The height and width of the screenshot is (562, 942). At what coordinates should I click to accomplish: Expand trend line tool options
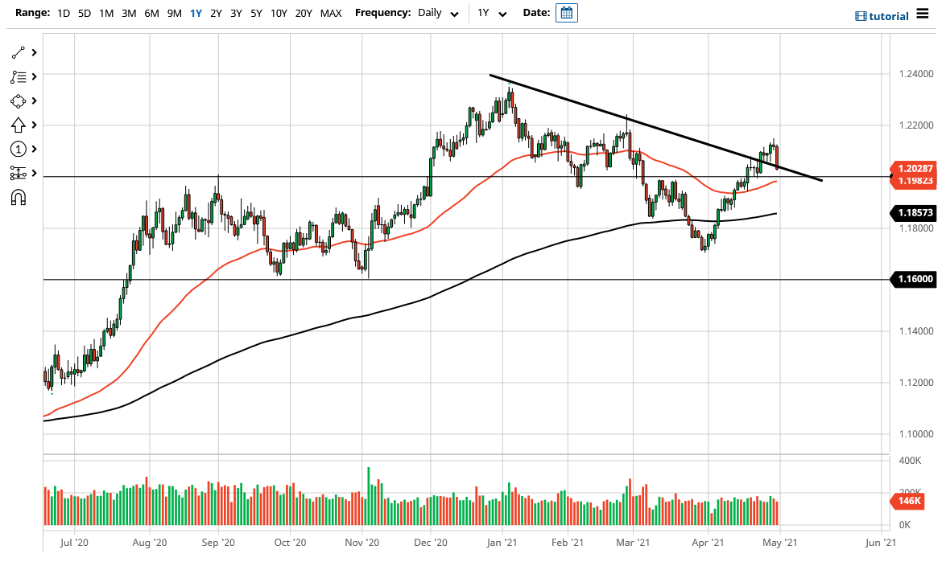pyautogui.click(x=35, y=53)
